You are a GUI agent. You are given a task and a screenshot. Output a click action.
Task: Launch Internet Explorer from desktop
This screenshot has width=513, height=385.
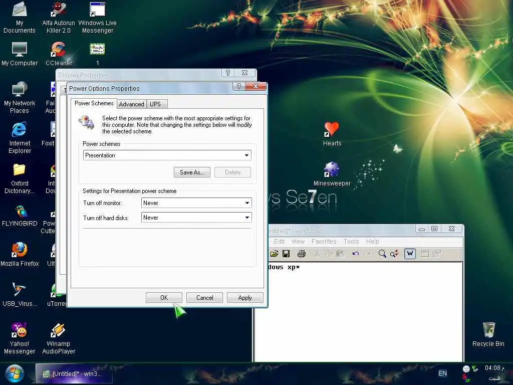tap(20, 138)
